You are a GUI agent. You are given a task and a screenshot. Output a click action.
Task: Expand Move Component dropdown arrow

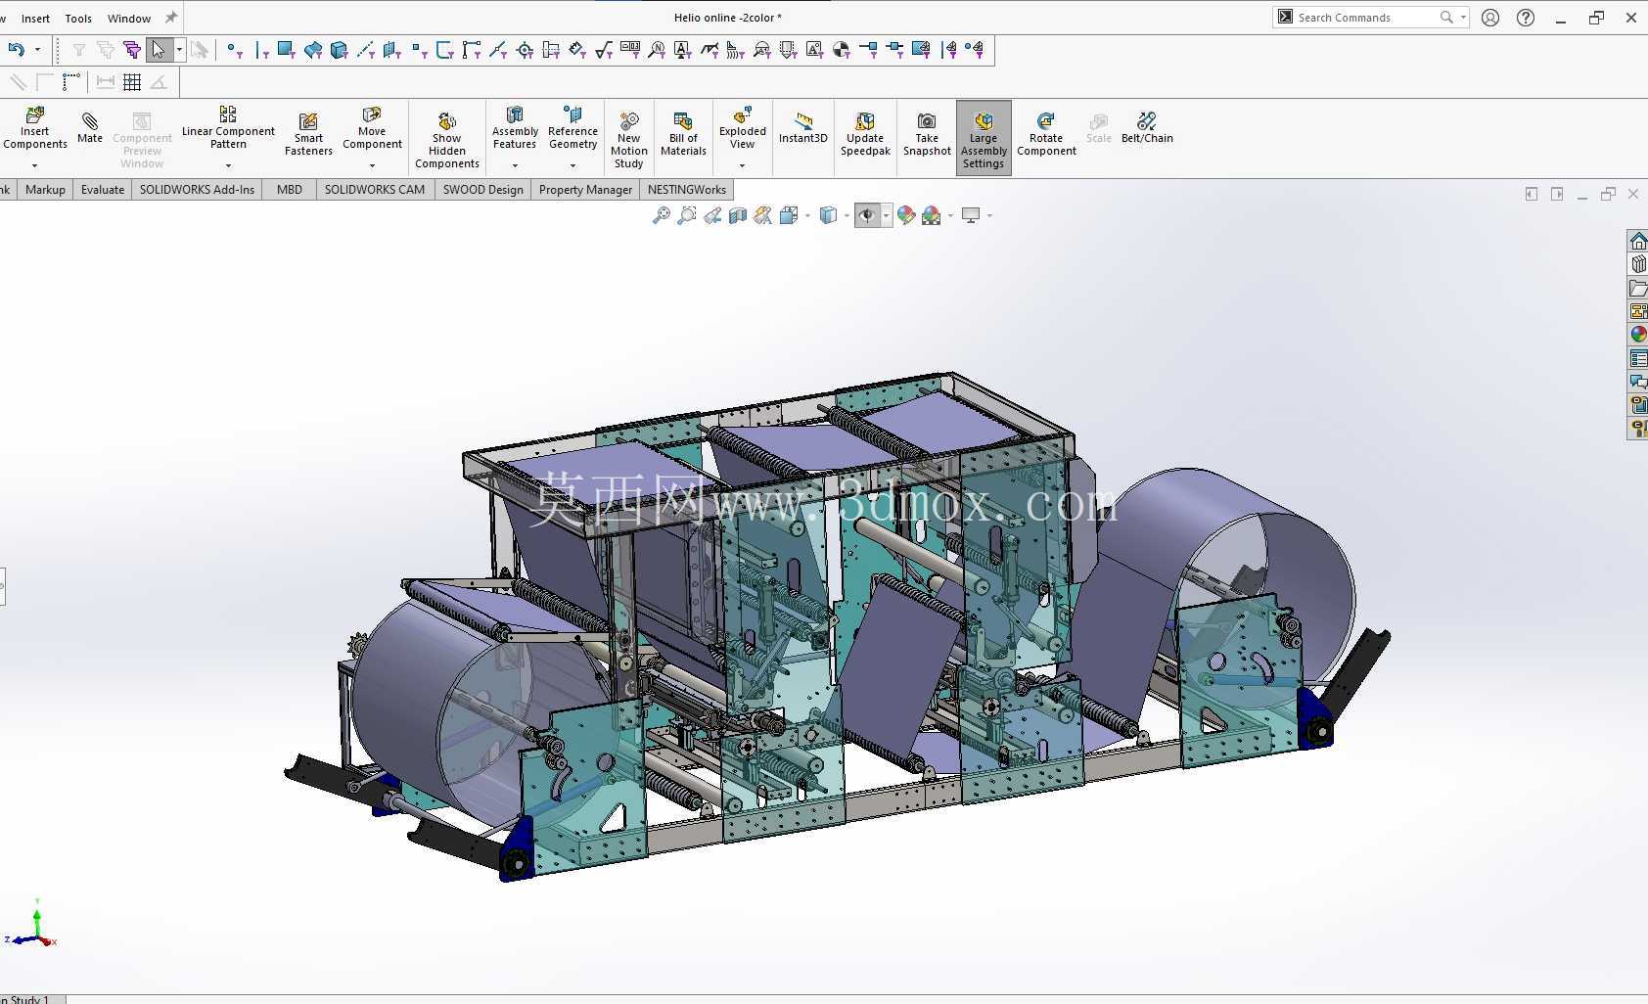click(372, 165)
